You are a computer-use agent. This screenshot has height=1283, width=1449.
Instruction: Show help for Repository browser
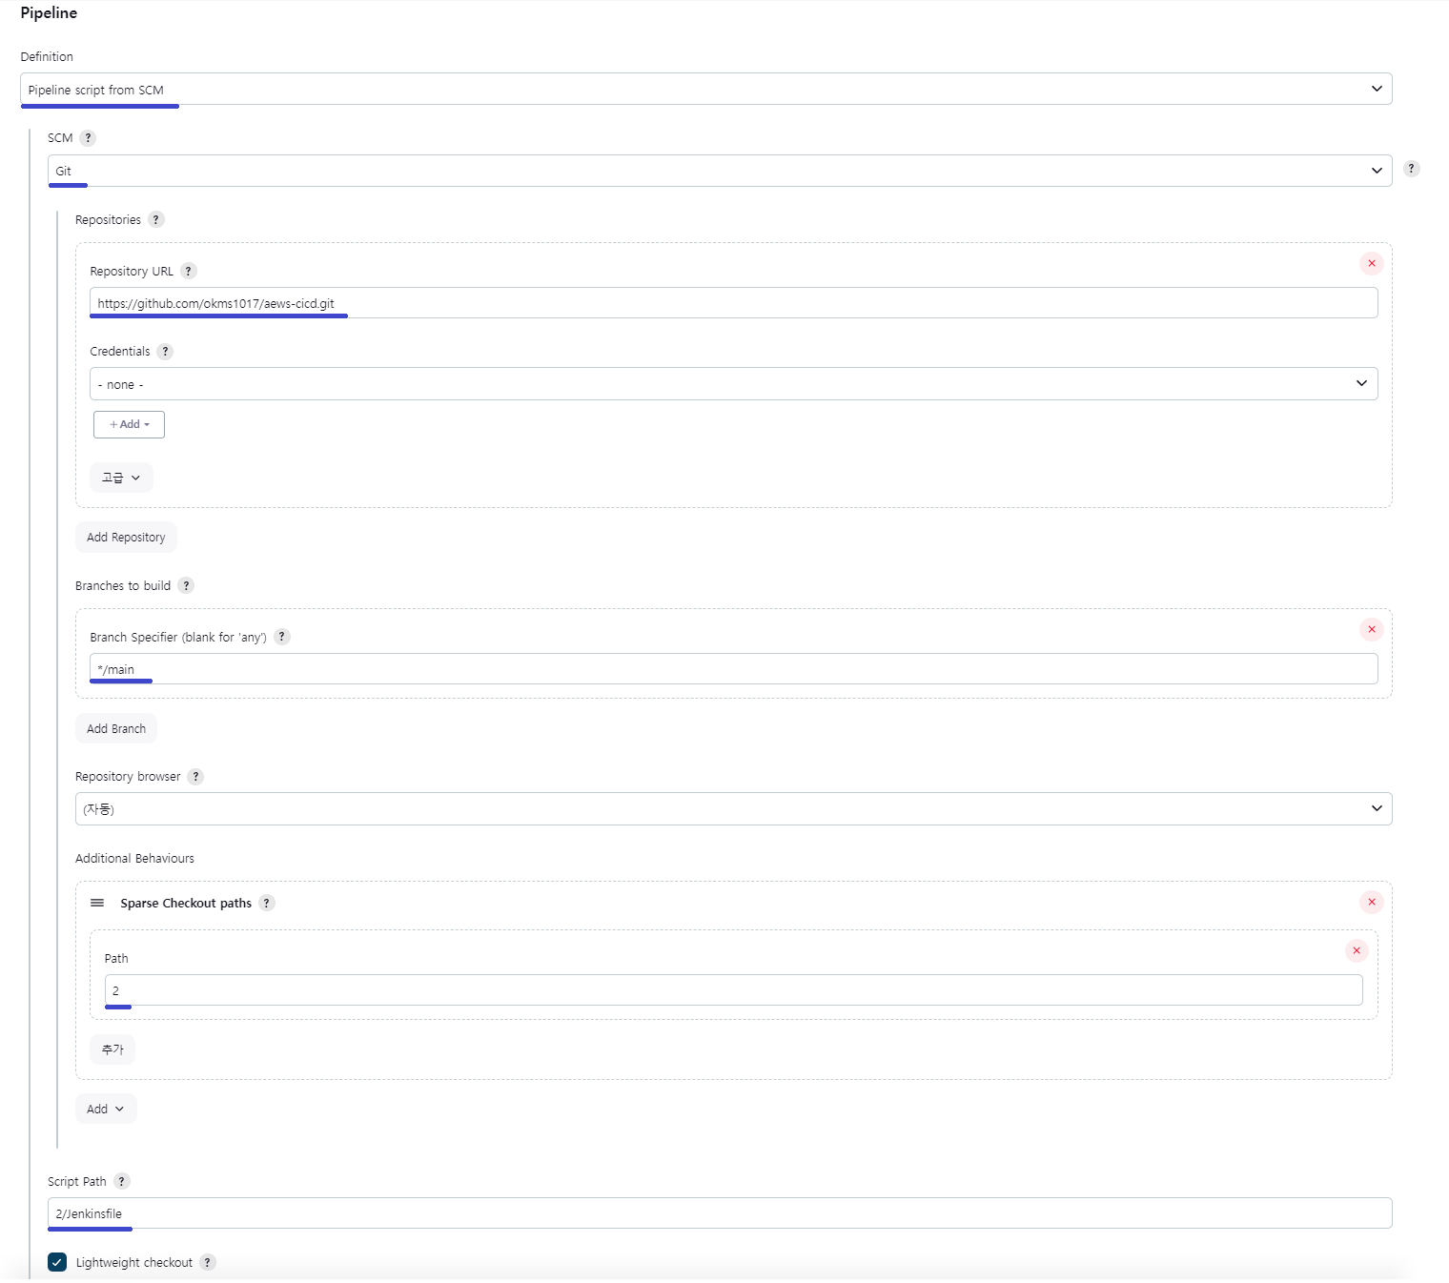point(195,777)
